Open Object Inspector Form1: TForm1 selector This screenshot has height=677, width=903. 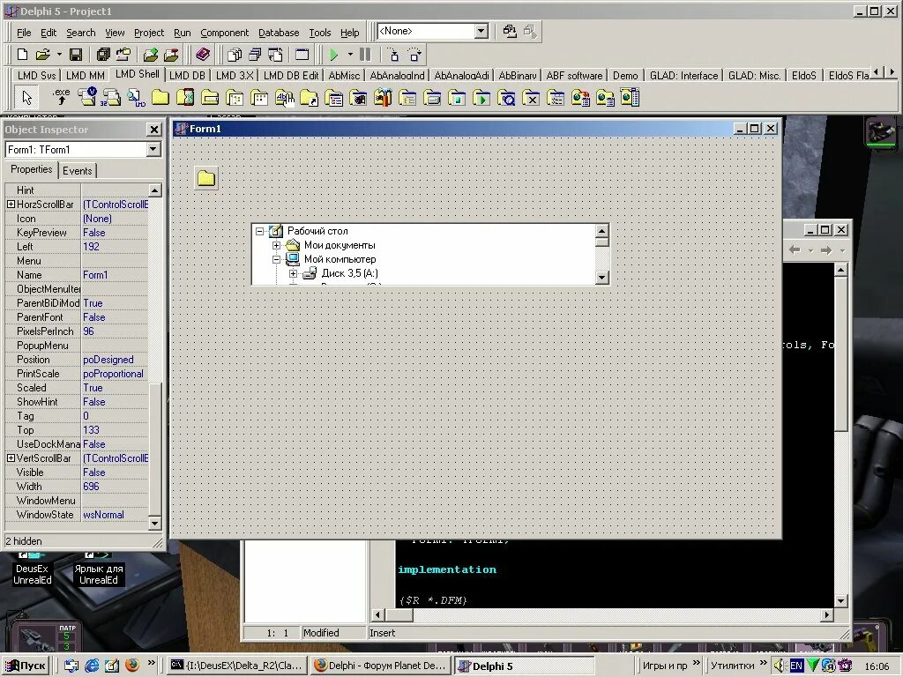[82, 150]
